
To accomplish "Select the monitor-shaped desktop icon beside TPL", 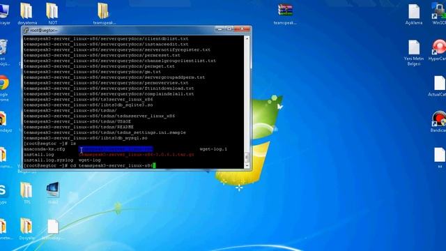I will (x=53, y=193).
